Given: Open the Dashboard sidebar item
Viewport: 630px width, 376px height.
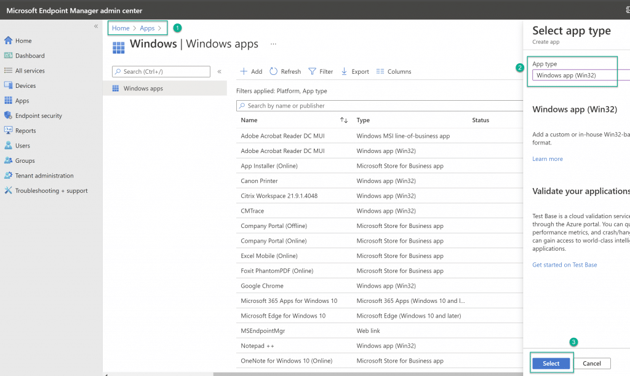Looking at the screenshot, I should pos(24,55).
